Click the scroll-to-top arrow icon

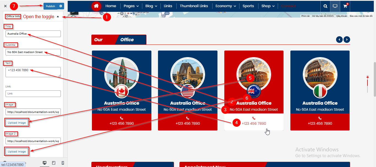(367, 77)
